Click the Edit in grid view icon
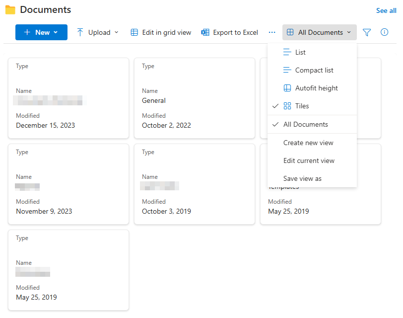403x318 pixels. click(134, 32)
